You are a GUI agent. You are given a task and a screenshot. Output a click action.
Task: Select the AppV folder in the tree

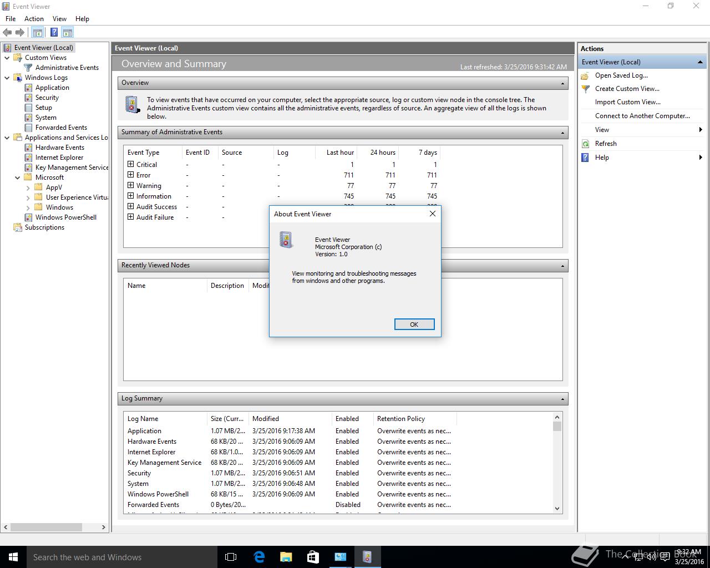[x=54, y=187]
